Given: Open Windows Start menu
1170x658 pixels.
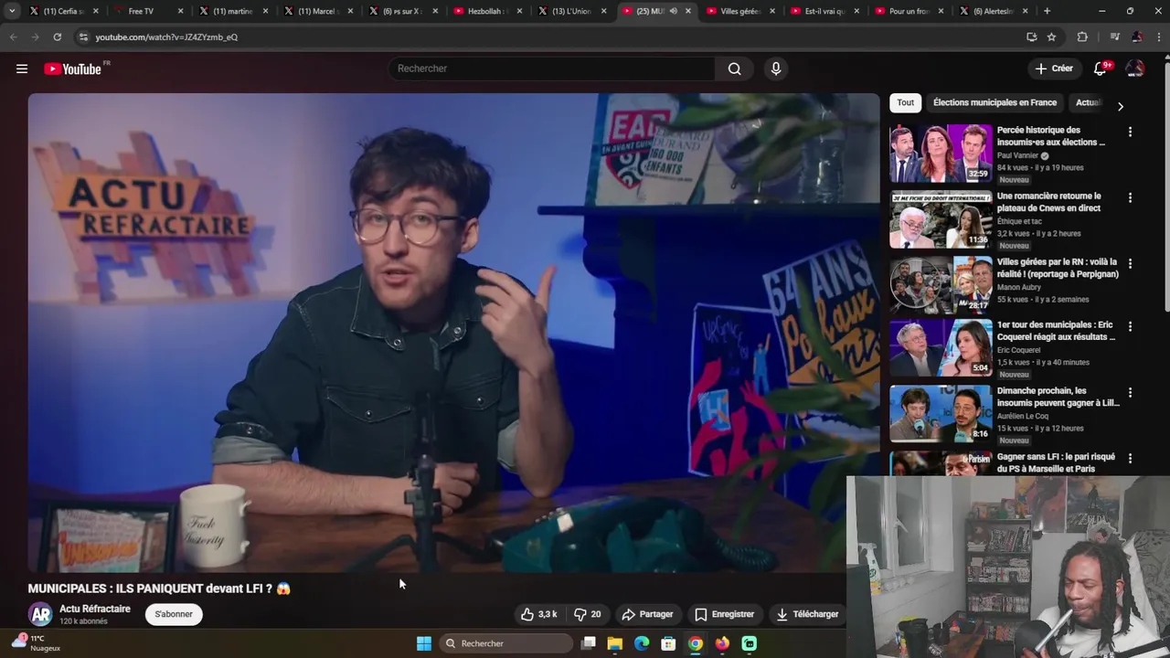Looking at the screenshot, I should (424, 643).
